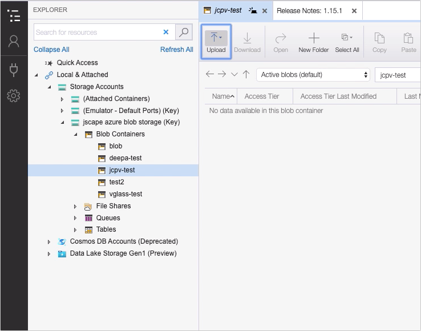421x331 pixels.
Task: Open the Active blobs view dropdown
Action: tap(313, 75)
